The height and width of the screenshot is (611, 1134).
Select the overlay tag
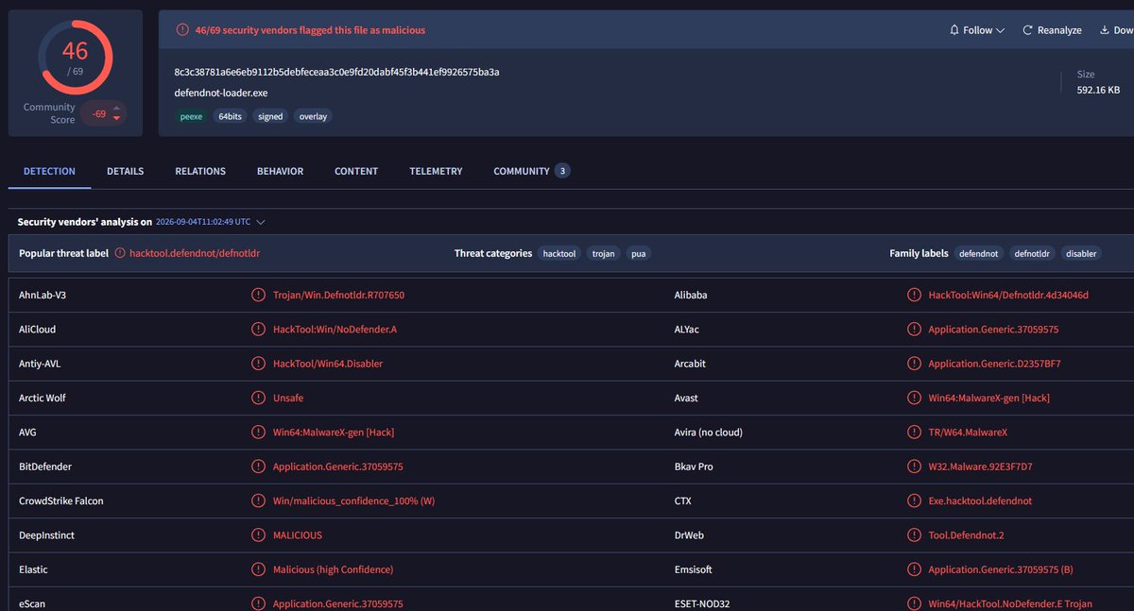click(x=313, y=116)
